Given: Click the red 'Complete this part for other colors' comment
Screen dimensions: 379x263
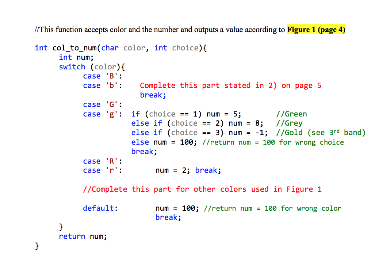Looking at the screenshot, I should point(202,189).
